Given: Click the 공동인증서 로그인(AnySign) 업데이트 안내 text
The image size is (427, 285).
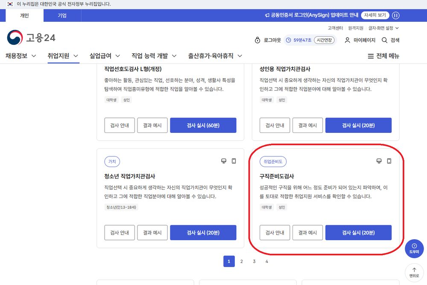Looking at the screenshot, I should [315, 15].
